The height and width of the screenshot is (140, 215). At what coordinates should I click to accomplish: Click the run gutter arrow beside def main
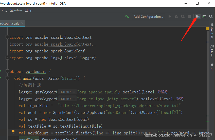(x=1, y=78)
